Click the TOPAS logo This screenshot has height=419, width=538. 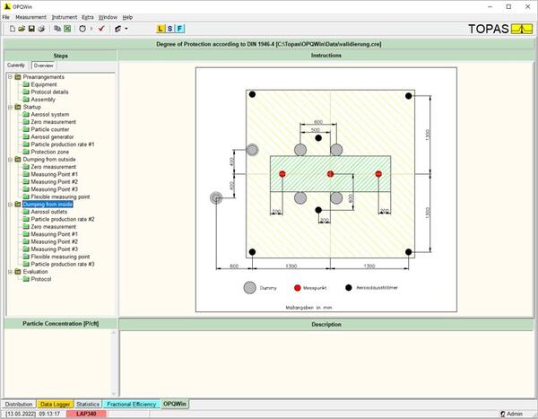click(500, 29)
